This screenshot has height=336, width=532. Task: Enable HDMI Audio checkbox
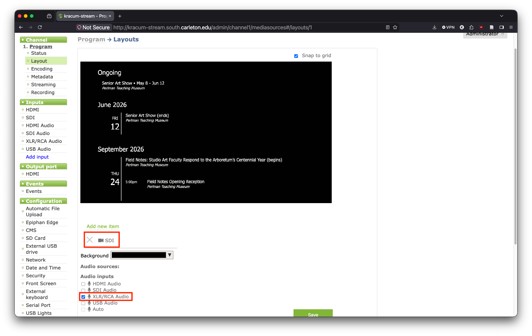[83, 284]
